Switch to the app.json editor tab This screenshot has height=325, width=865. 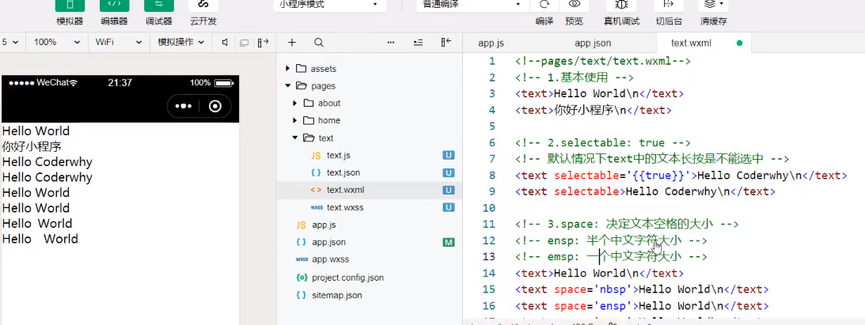(x=593, y=43)
